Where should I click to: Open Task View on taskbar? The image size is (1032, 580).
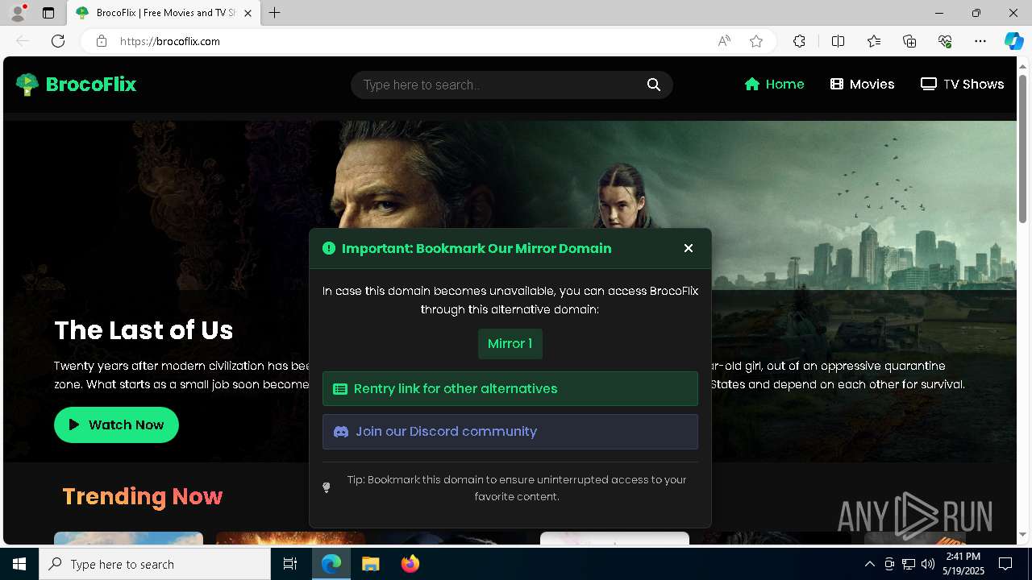tap(290, 564)
